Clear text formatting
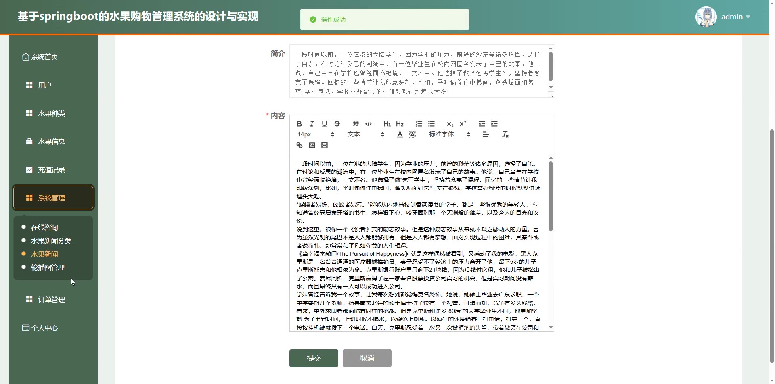Image resolution: width=775 pixels, height=384 pixels. pyautogui.click(x=505, y=134)
